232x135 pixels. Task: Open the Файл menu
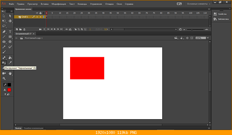(12, 4)
